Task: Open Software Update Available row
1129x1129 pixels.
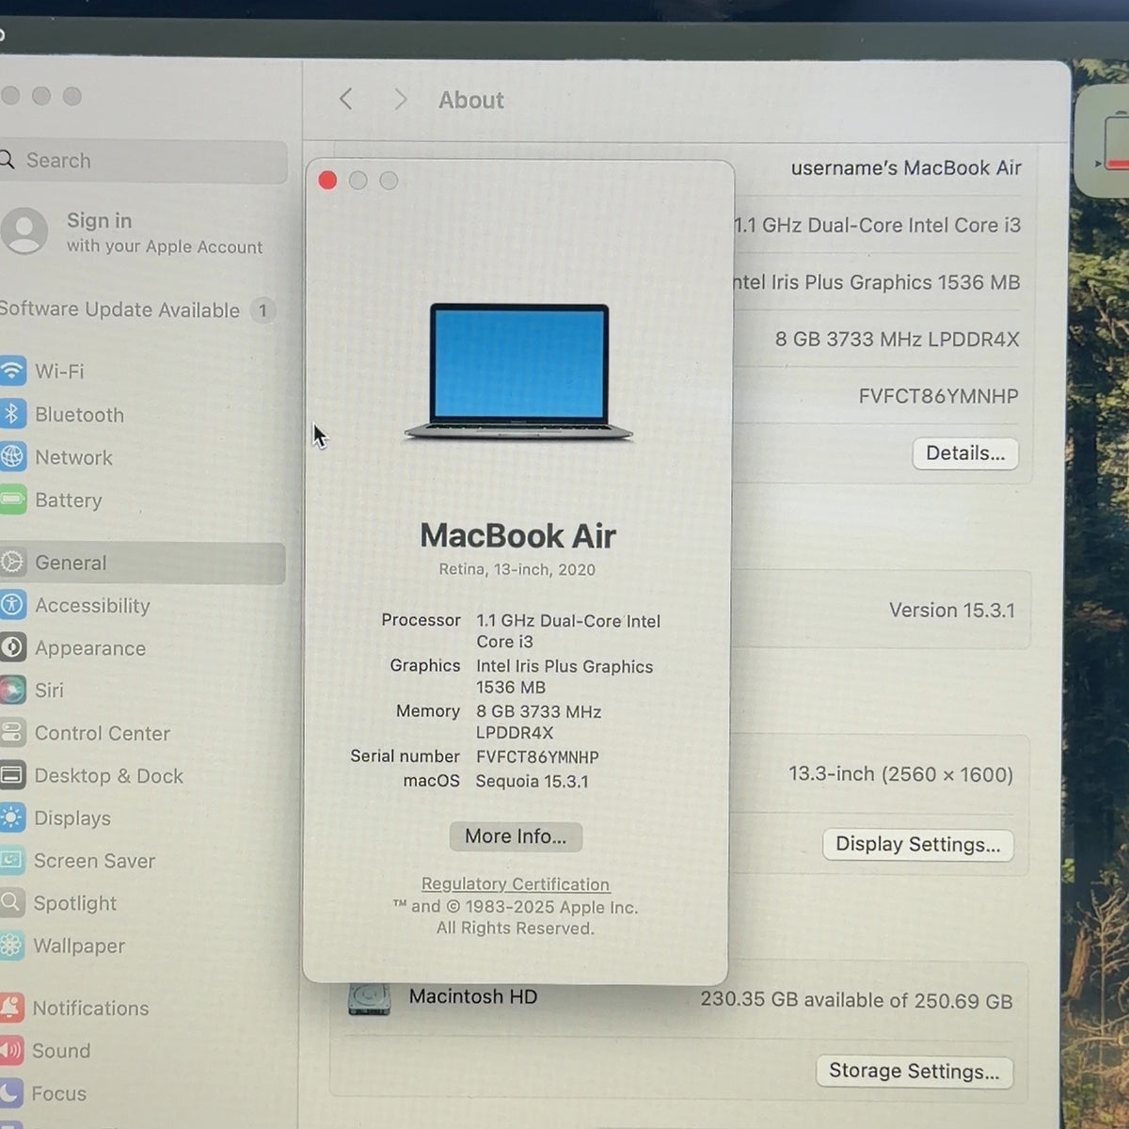Action: tap(139, 310)
